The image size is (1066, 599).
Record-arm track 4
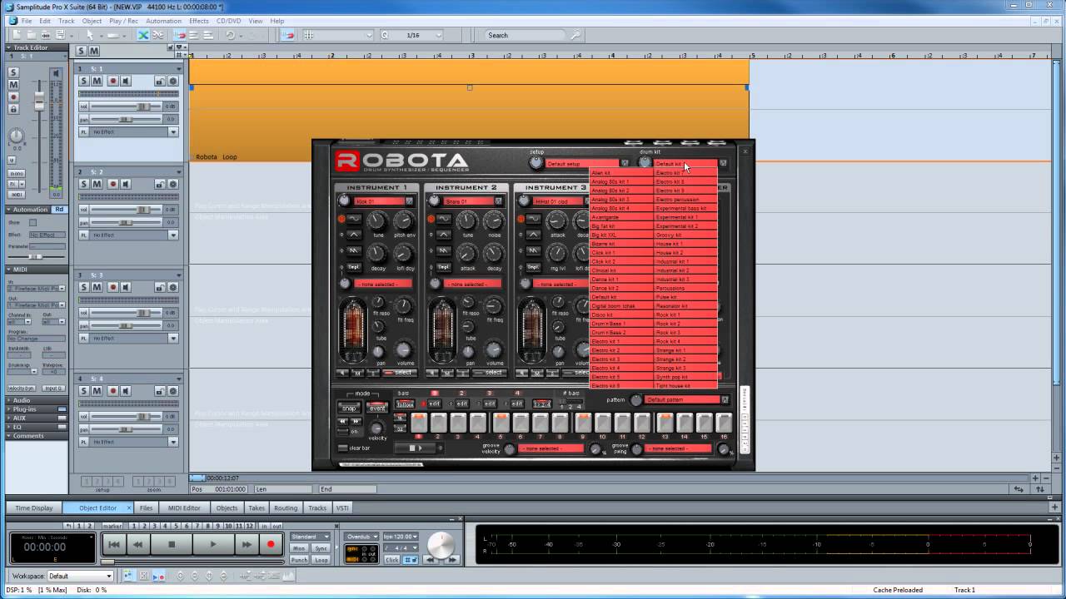(x=113, y=390)
